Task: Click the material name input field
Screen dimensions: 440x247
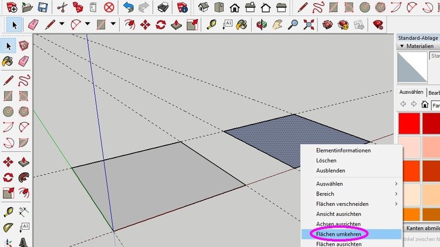Action: 435,56
